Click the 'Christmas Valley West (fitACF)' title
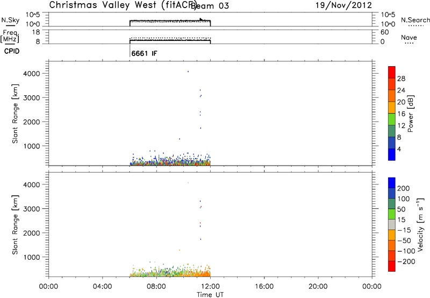The height and width of the screenshot is (298, 430). pyautogui.click(x=123, y=5)
